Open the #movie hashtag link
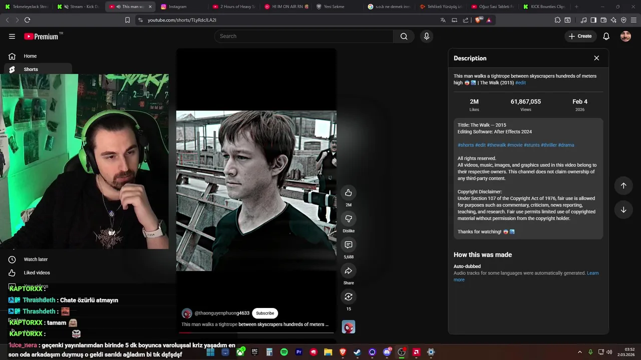Screen dimensions: 641x360 pyautogui.click(x=514, y=145)
